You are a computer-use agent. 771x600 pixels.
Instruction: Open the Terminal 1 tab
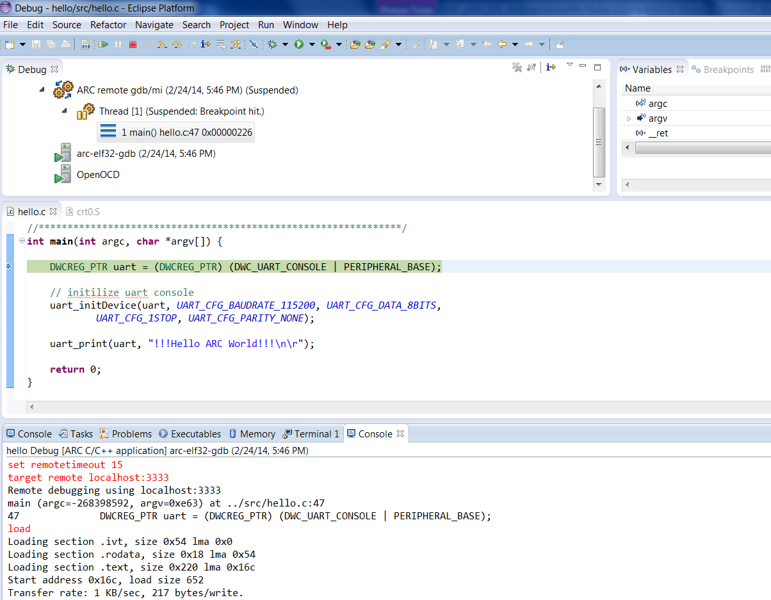[x=312, y=434]
